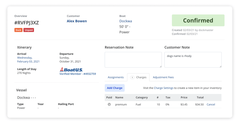Image resolution: width=240 pixels, height=126 pixels.
Task: Click the 270 Nights length of stay
Action: click(x=24, y=73)
